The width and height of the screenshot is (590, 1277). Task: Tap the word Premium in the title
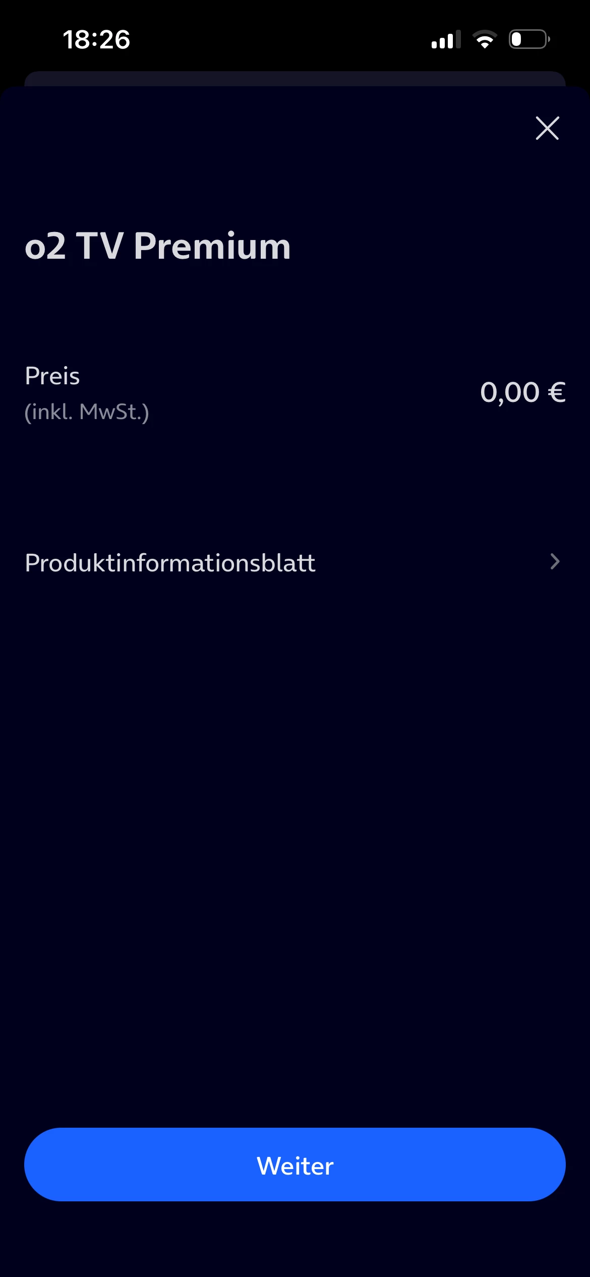coord(212,246)
